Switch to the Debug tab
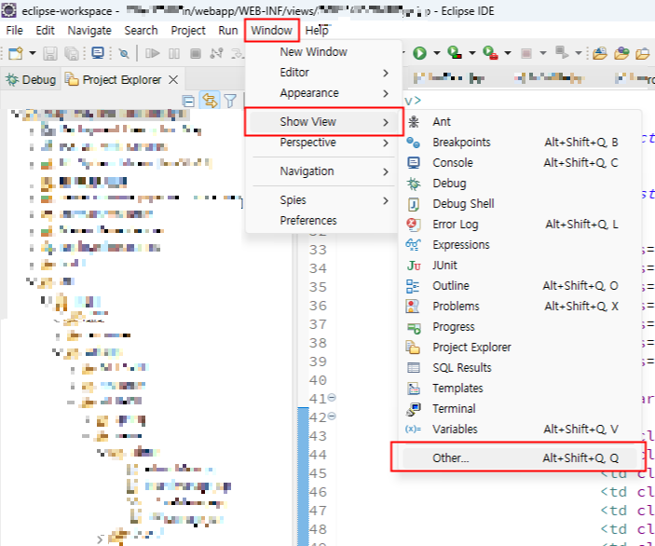Screen dimensions: 655x546 [x=31, y=79]
